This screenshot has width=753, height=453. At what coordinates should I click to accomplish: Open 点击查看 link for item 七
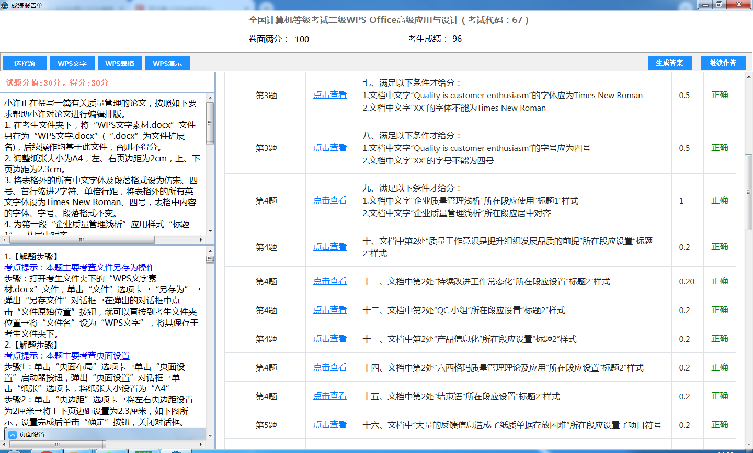(330, 95)
